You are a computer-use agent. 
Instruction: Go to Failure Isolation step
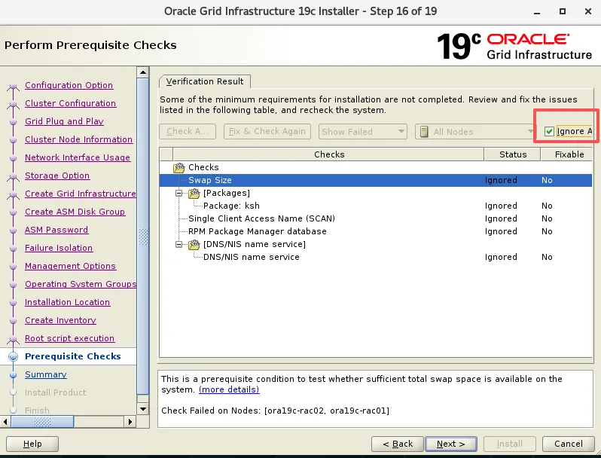click(x=59, y=248)
